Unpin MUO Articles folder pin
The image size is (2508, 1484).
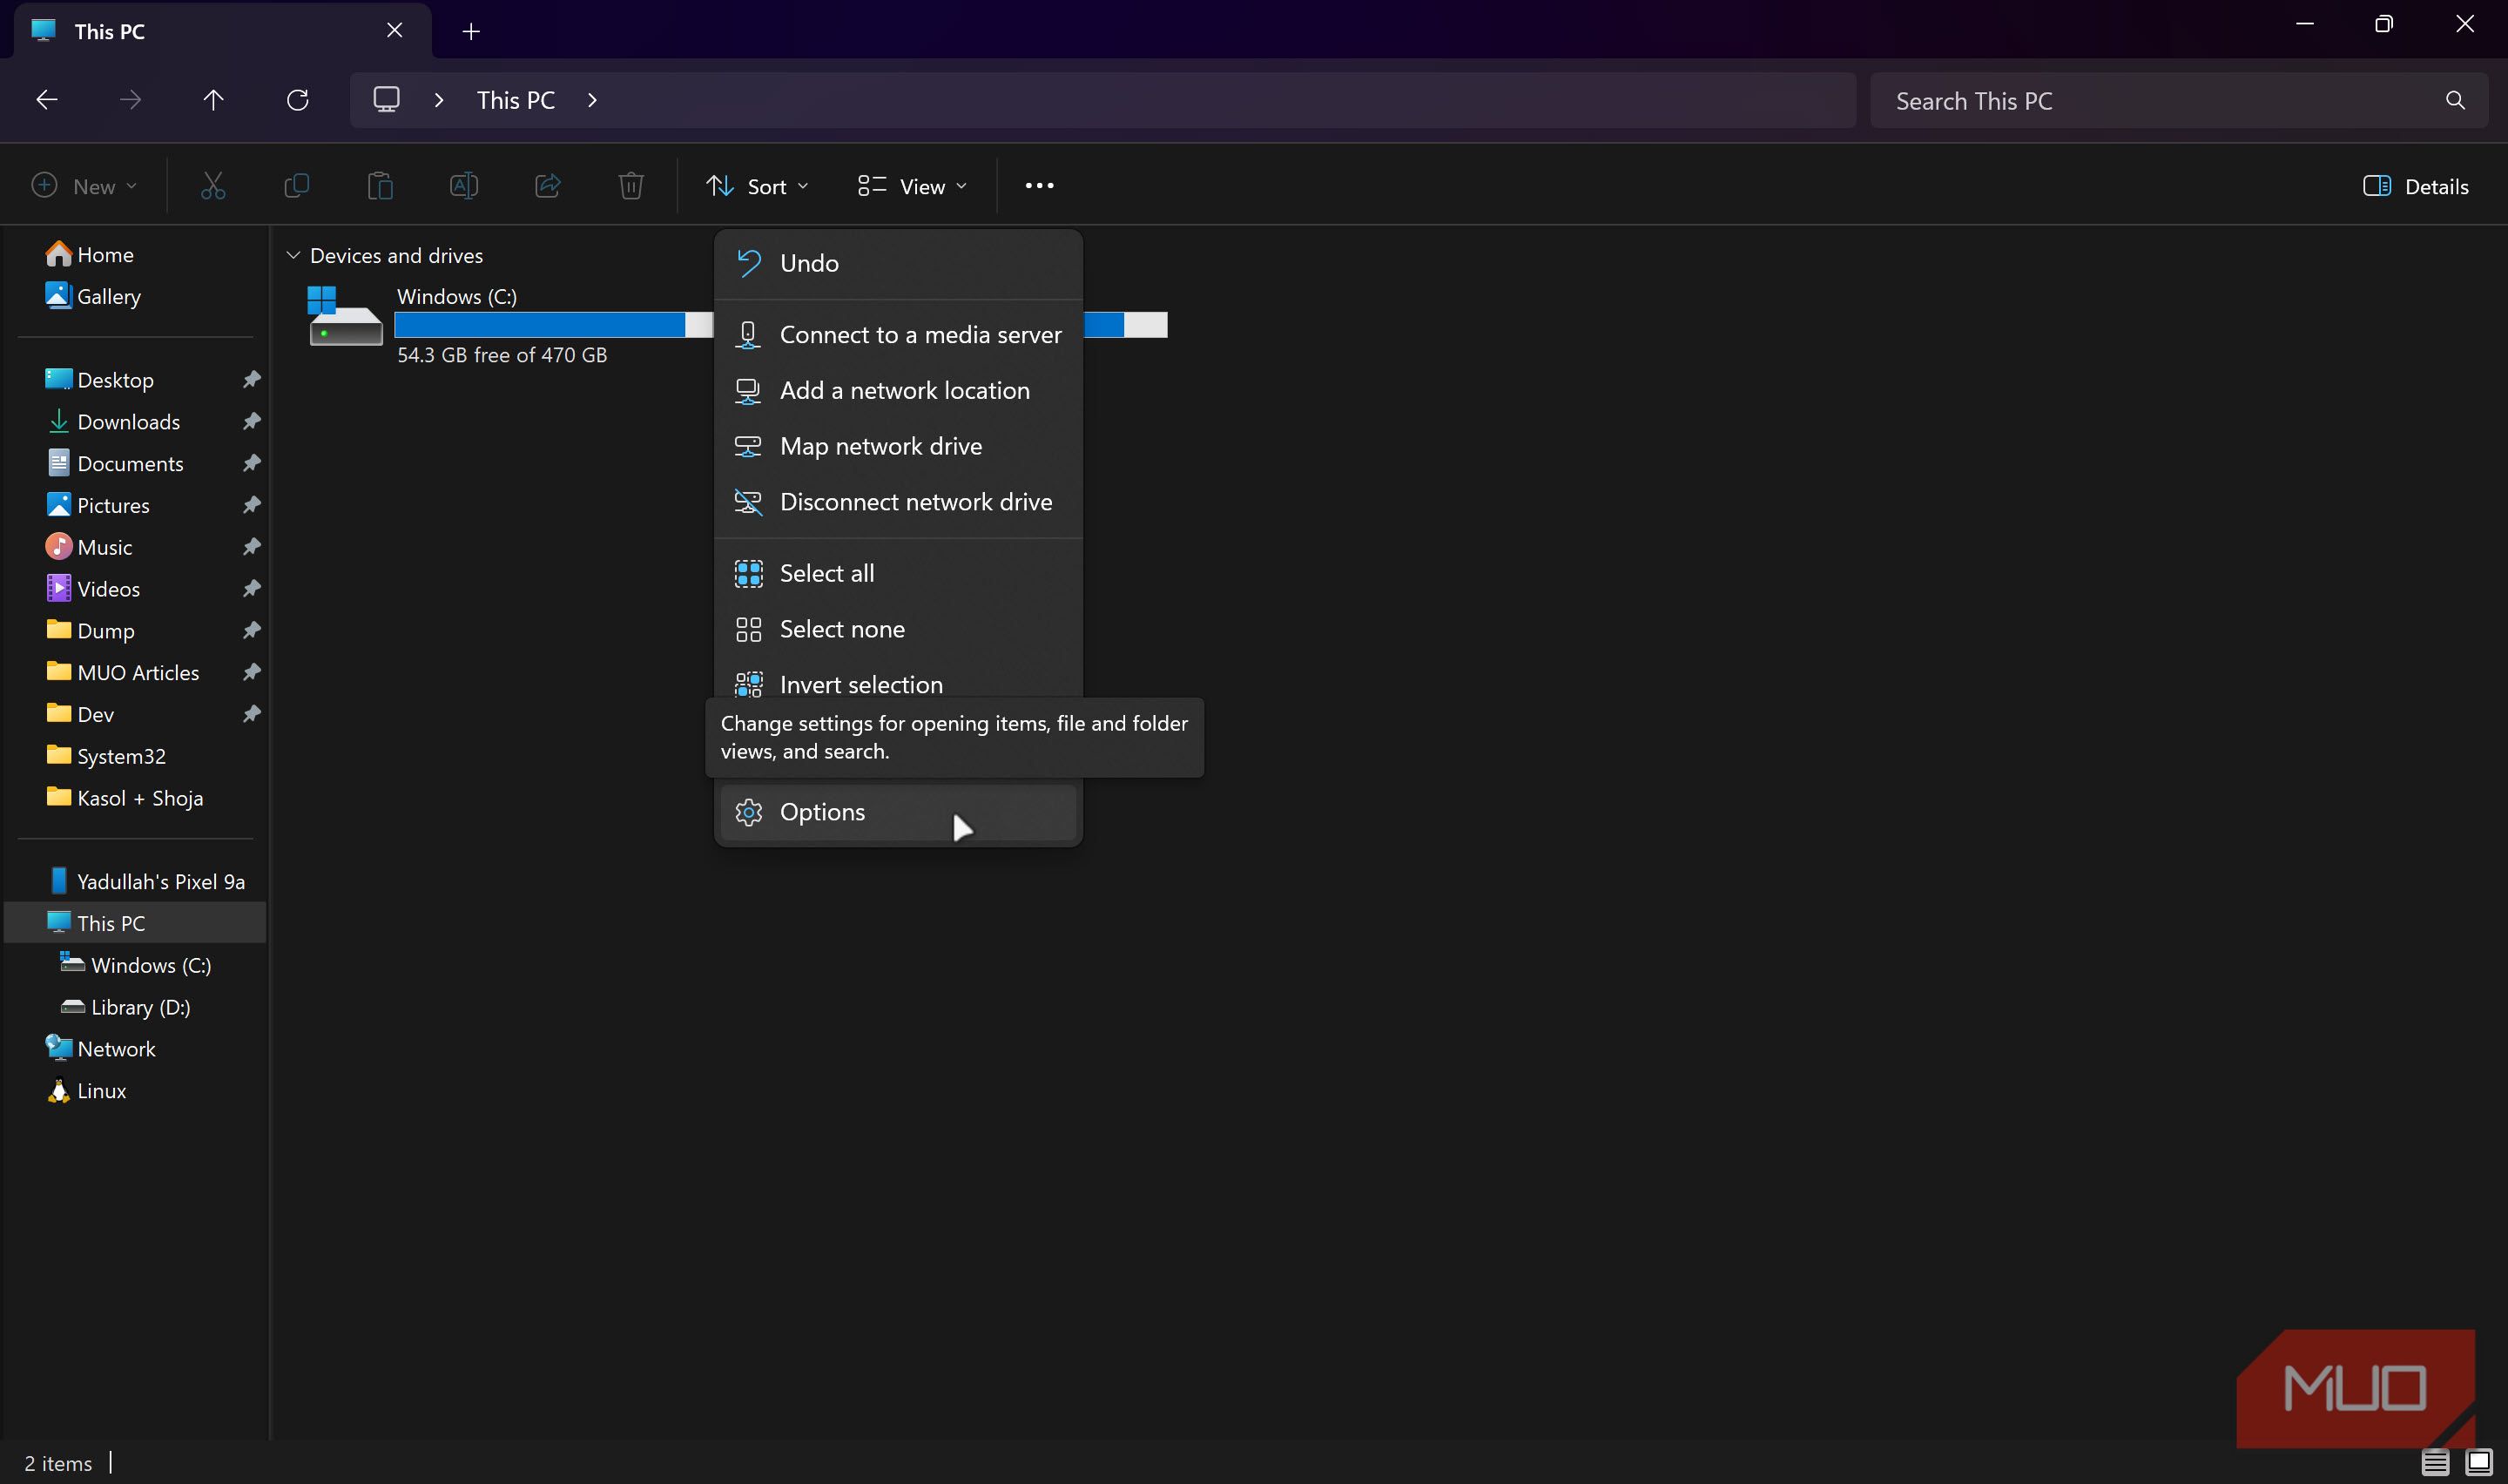(x=252, y=672)
